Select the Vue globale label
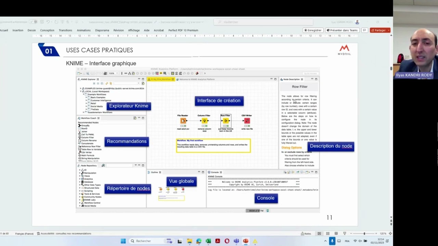Screen dimensions: 438x246 [181, 181]
